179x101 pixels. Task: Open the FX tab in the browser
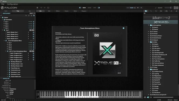pyautogui.click(x=161, y=11)
